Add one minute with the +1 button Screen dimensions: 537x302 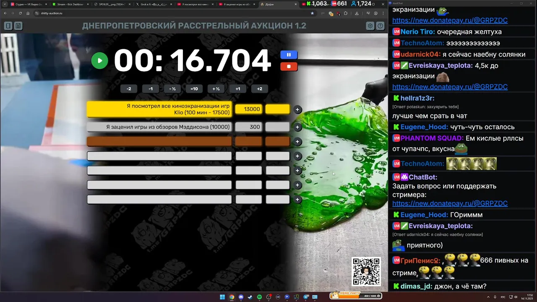click(238, 89)
